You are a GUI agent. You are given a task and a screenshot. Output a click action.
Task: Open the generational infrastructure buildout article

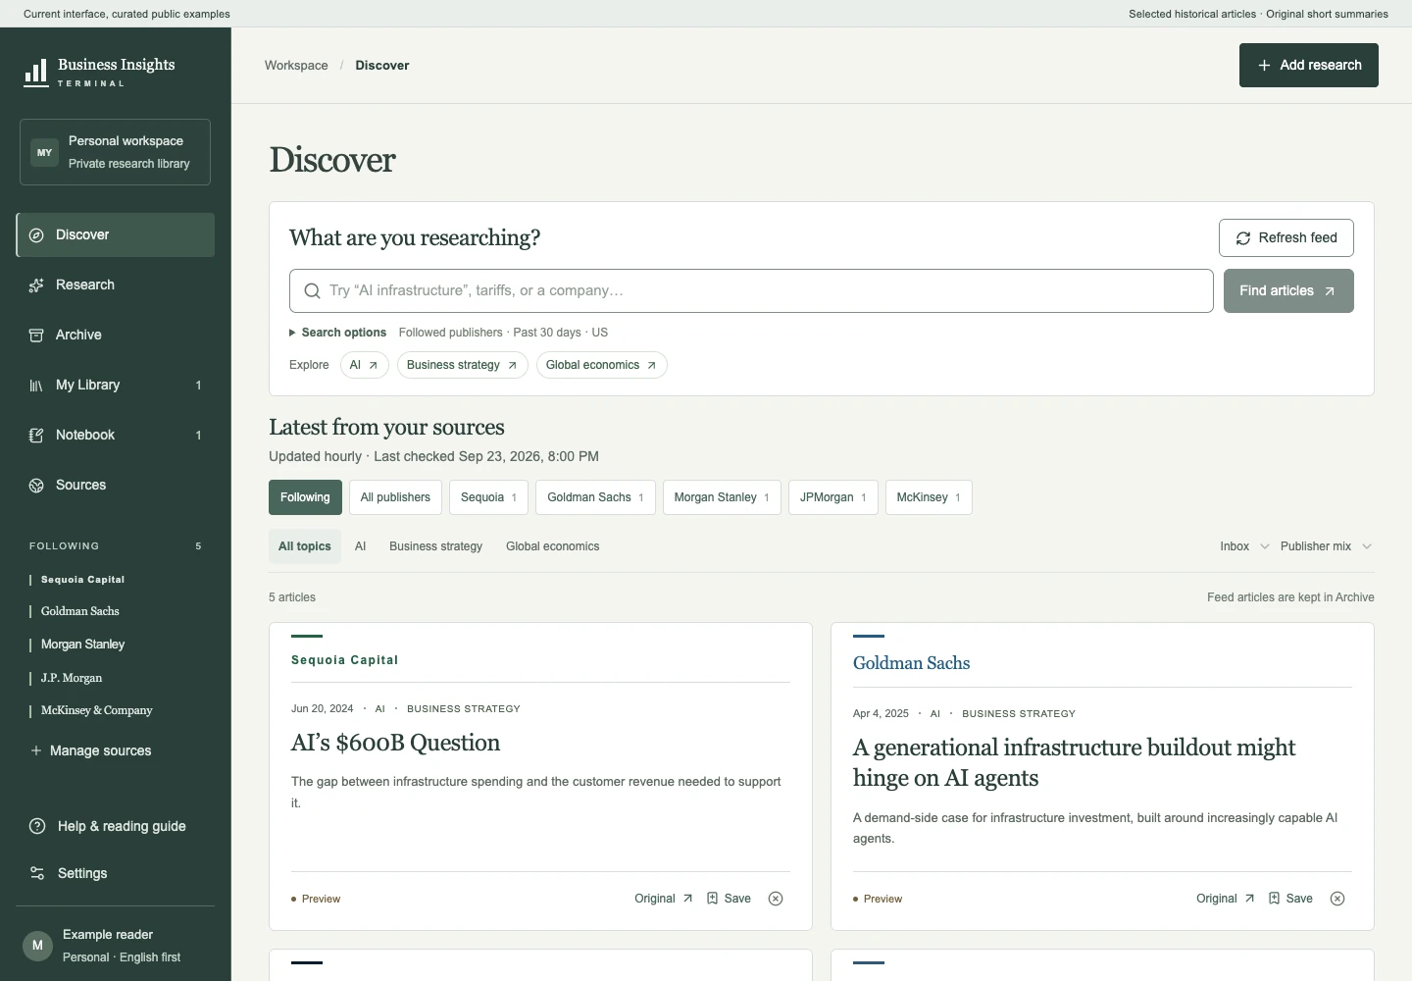coord(1074,763)
